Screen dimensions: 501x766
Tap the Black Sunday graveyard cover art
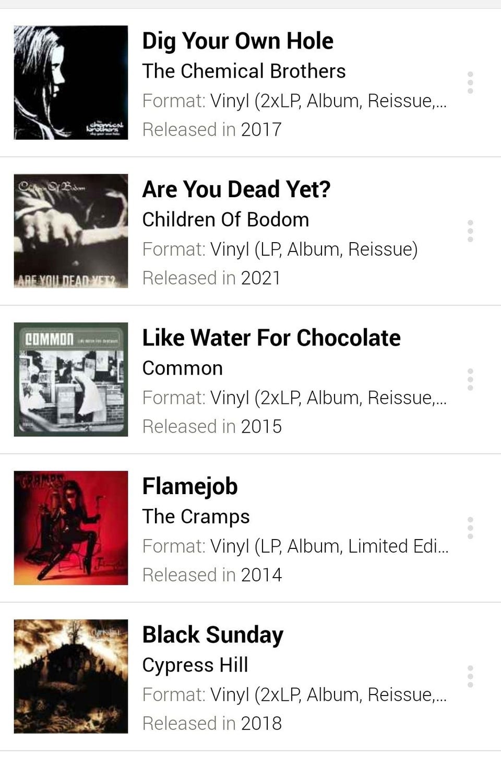pyautogui.click(x=71, y=676)
